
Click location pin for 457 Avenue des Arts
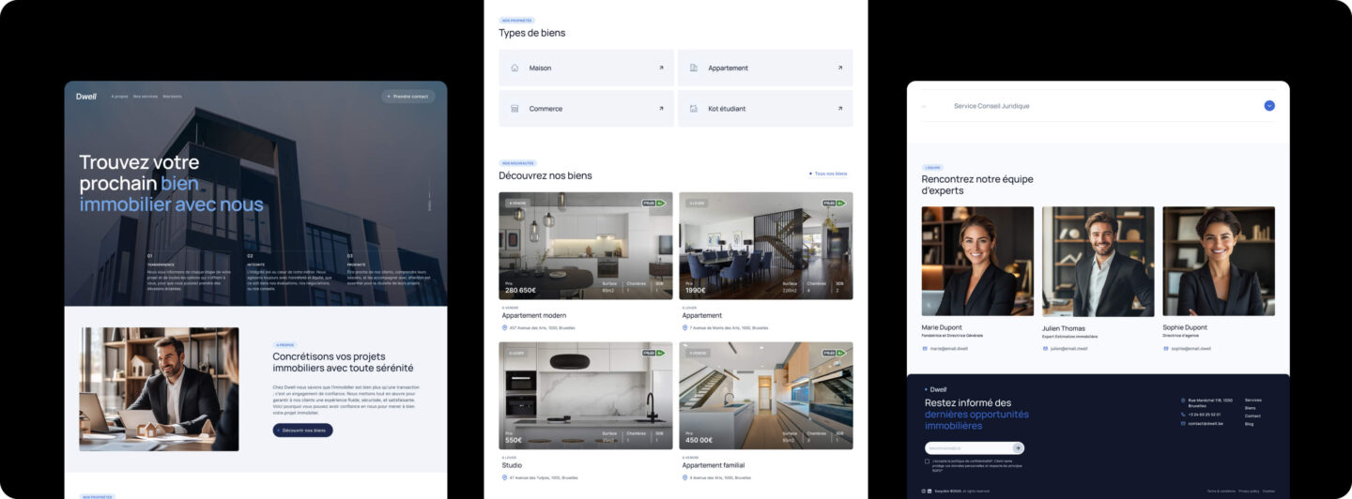click(x=504, y=327)
